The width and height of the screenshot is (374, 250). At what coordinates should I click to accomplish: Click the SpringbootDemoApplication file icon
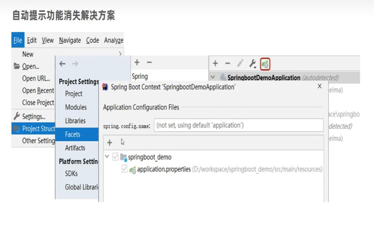pyautogui.click(x=223, y=77)
